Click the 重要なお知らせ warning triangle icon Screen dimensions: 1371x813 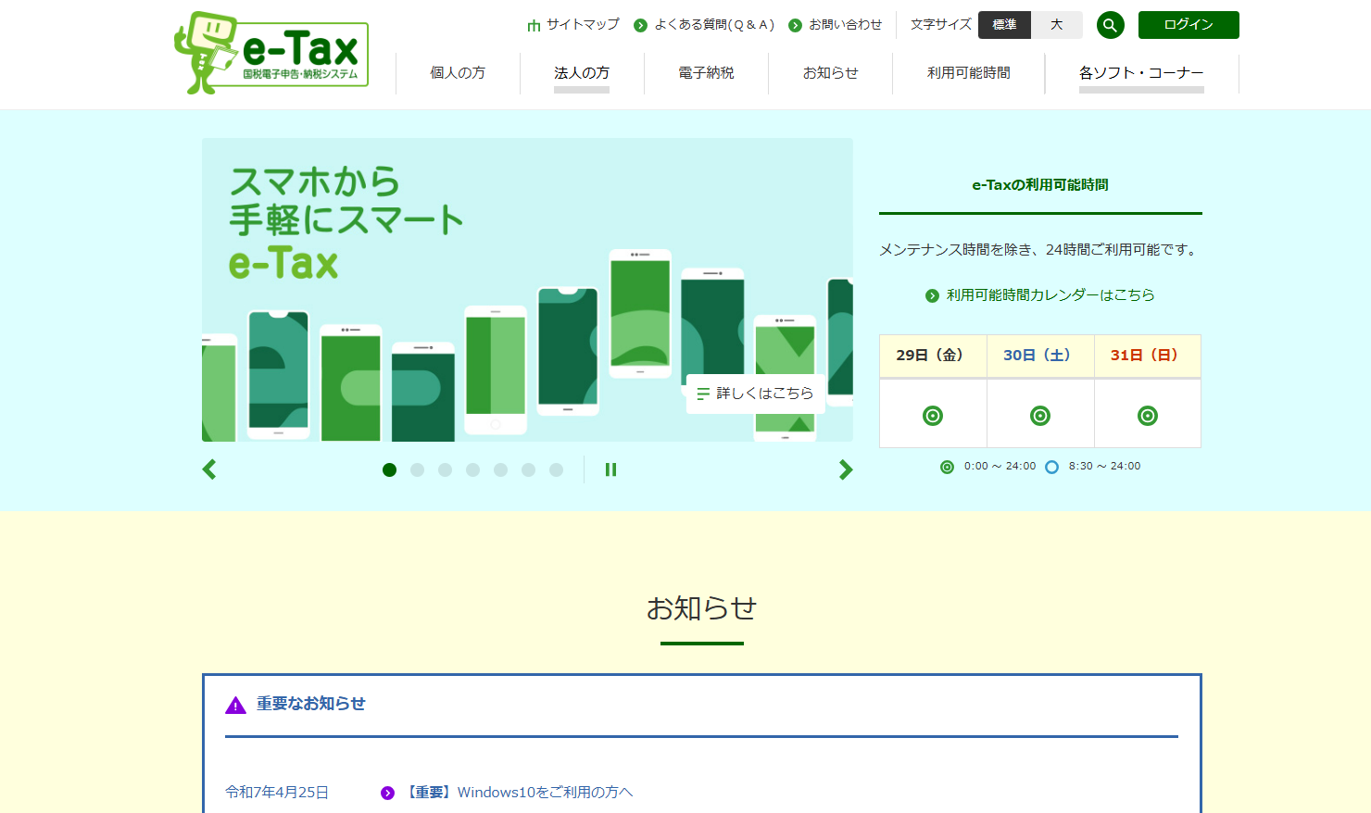[x=235, y=705]
